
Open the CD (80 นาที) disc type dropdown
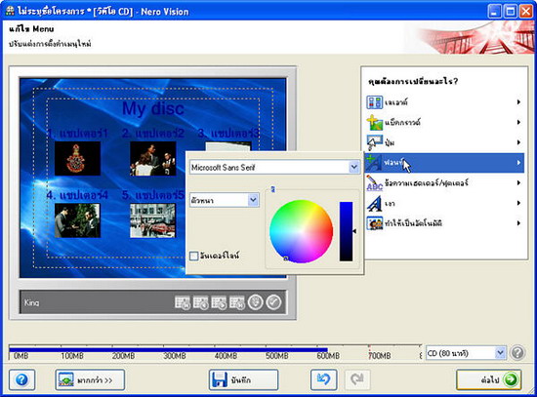pos(466,353)
